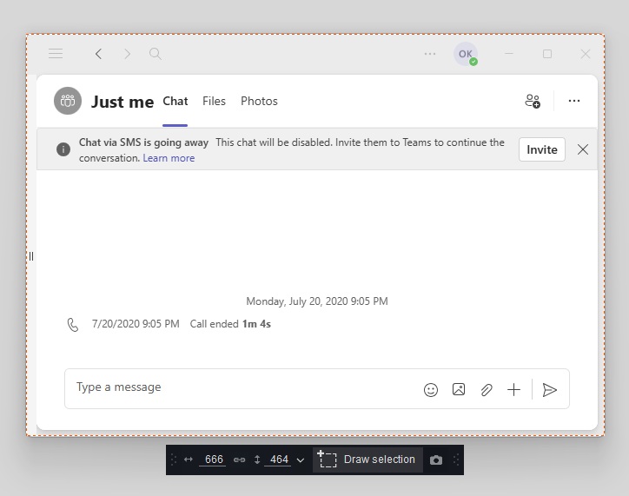Viewport: 629px width, 496px height.
Task: Select the Call ended 1m 4s entry
Action: click(230, 324)
